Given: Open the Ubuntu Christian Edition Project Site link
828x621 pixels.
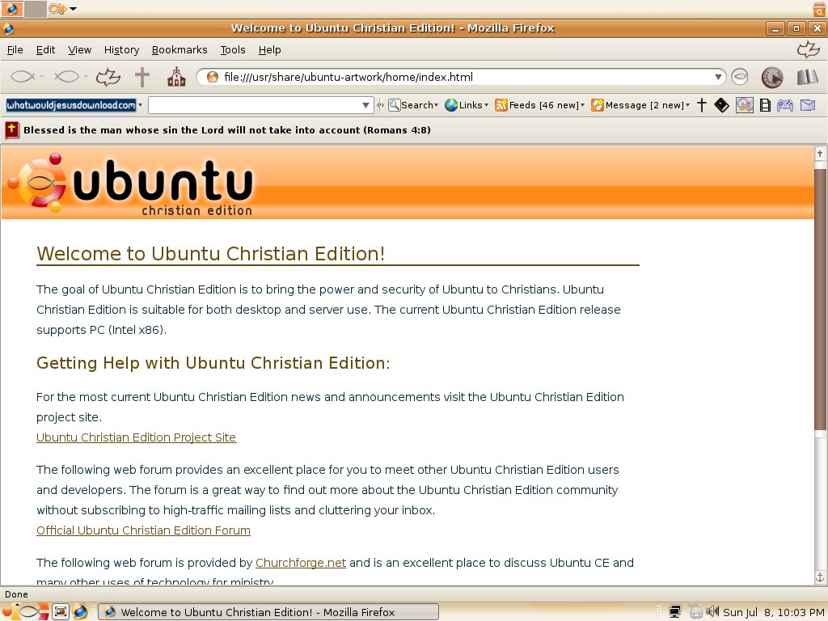Looking at the screenshot, I should click(136, 437).
